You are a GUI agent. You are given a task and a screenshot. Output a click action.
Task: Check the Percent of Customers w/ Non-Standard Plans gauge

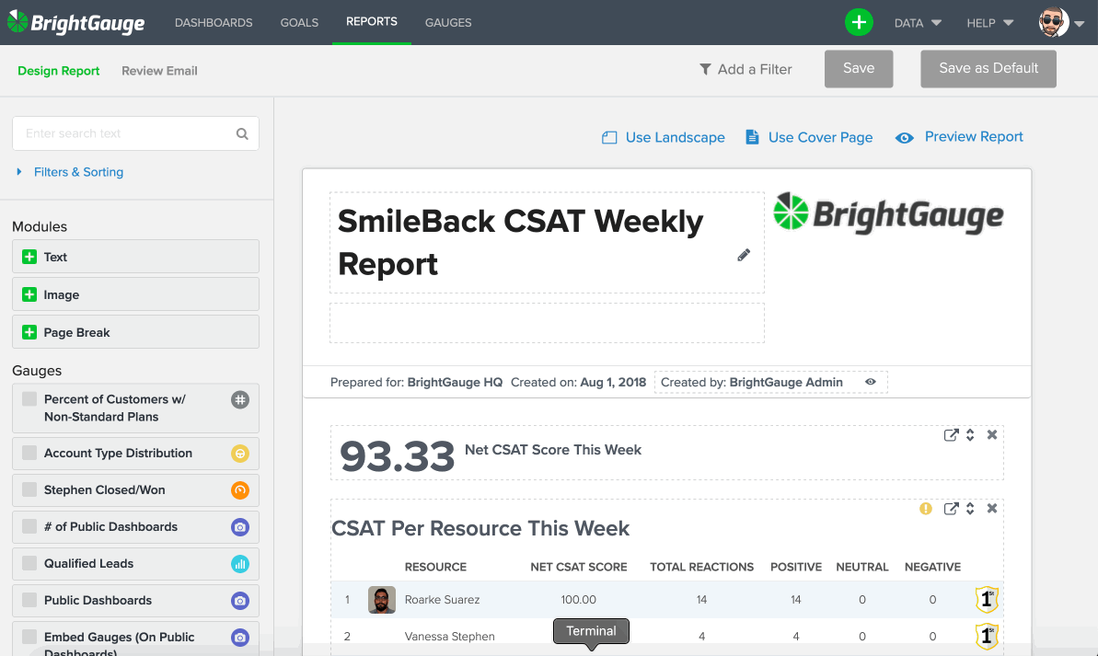coord(29,399)
